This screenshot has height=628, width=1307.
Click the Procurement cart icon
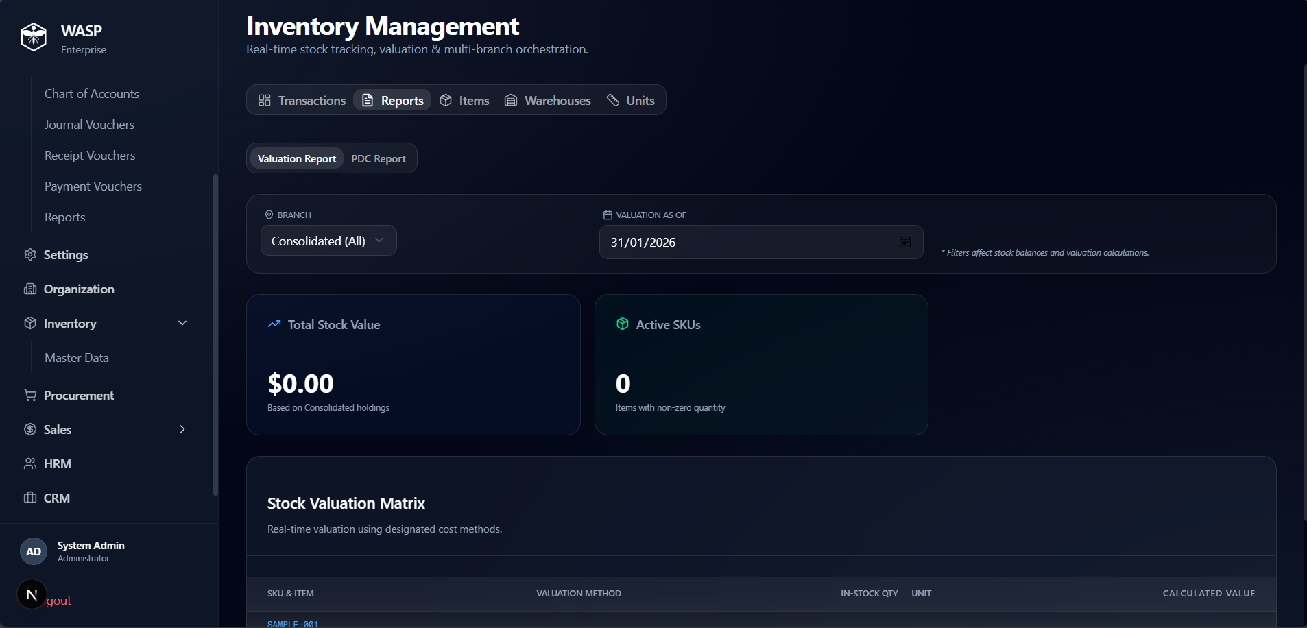(30, 395)
